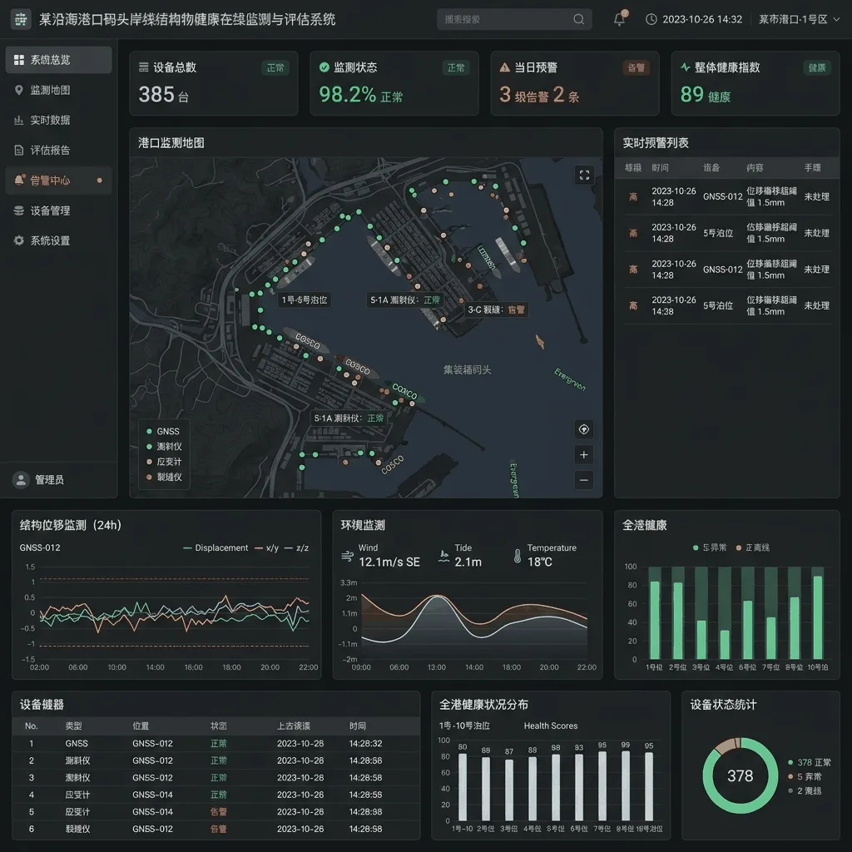
Task: Go to 系统总览 in the sidebar
Action: (x=59, y=60)
